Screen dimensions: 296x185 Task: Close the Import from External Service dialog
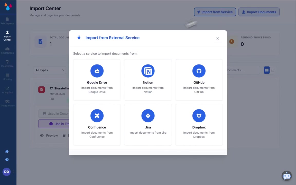217,38
